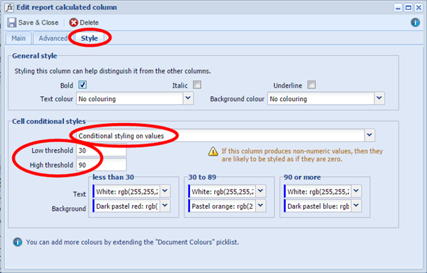This screenshot has height=273, width=427.
Task: Click the Pastel orange background value
Action: click(x=222, y=207)
